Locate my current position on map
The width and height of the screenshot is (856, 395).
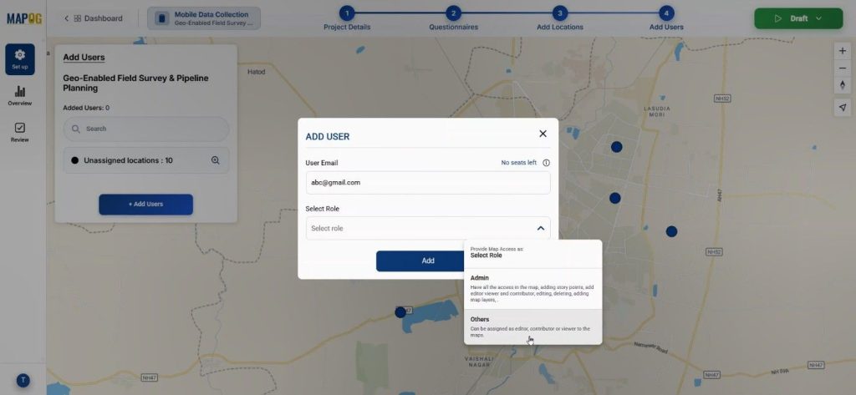(x=842, y=107)
